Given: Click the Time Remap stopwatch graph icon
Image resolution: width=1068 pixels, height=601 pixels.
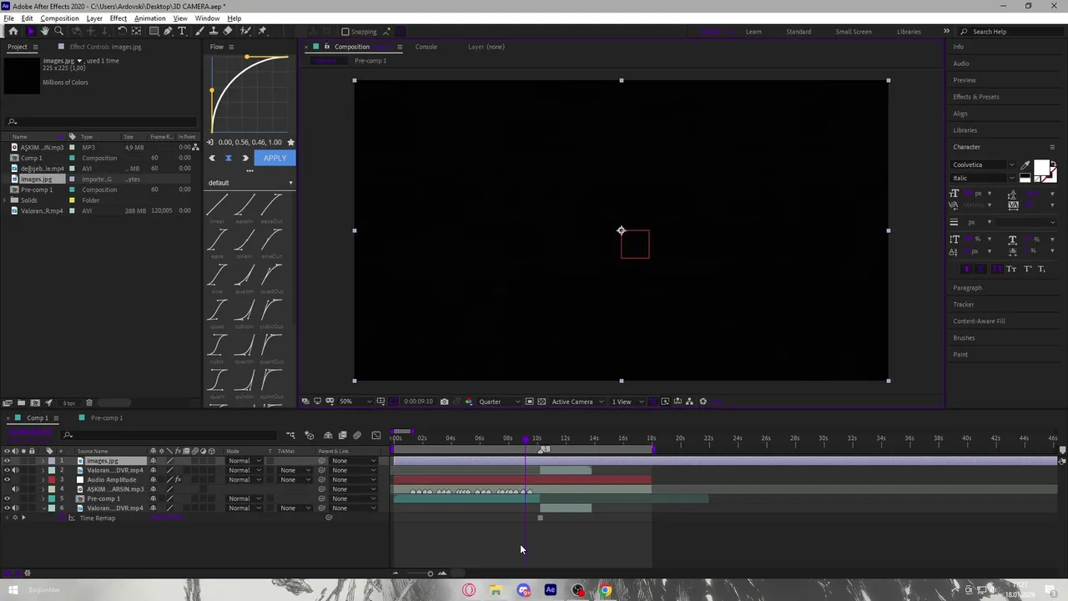Looking at the screenshot, I should tap(72, 518).
